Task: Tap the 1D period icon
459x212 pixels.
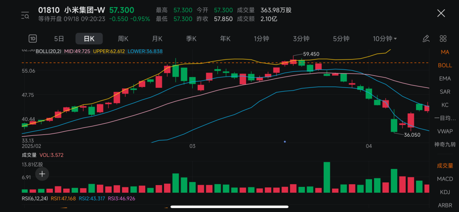Action: pos(33,39)
